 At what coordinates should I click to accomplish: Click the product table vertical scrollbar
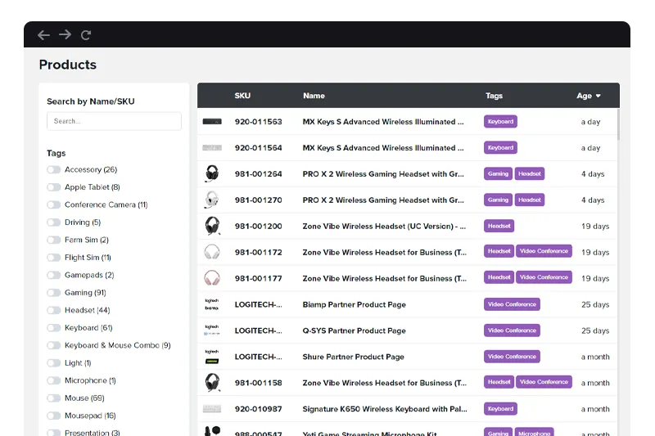click(617, 125)
